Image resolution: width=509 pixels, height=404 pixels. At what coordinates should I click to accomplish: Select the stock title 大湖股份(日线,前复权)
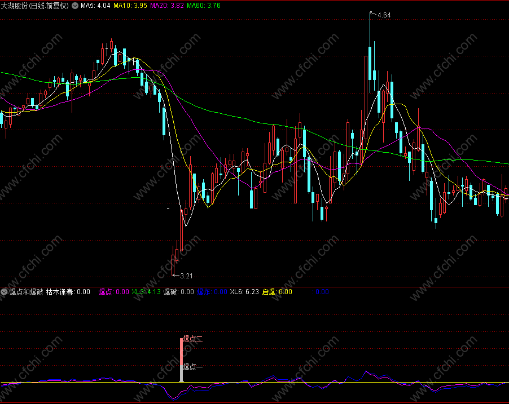34,6
